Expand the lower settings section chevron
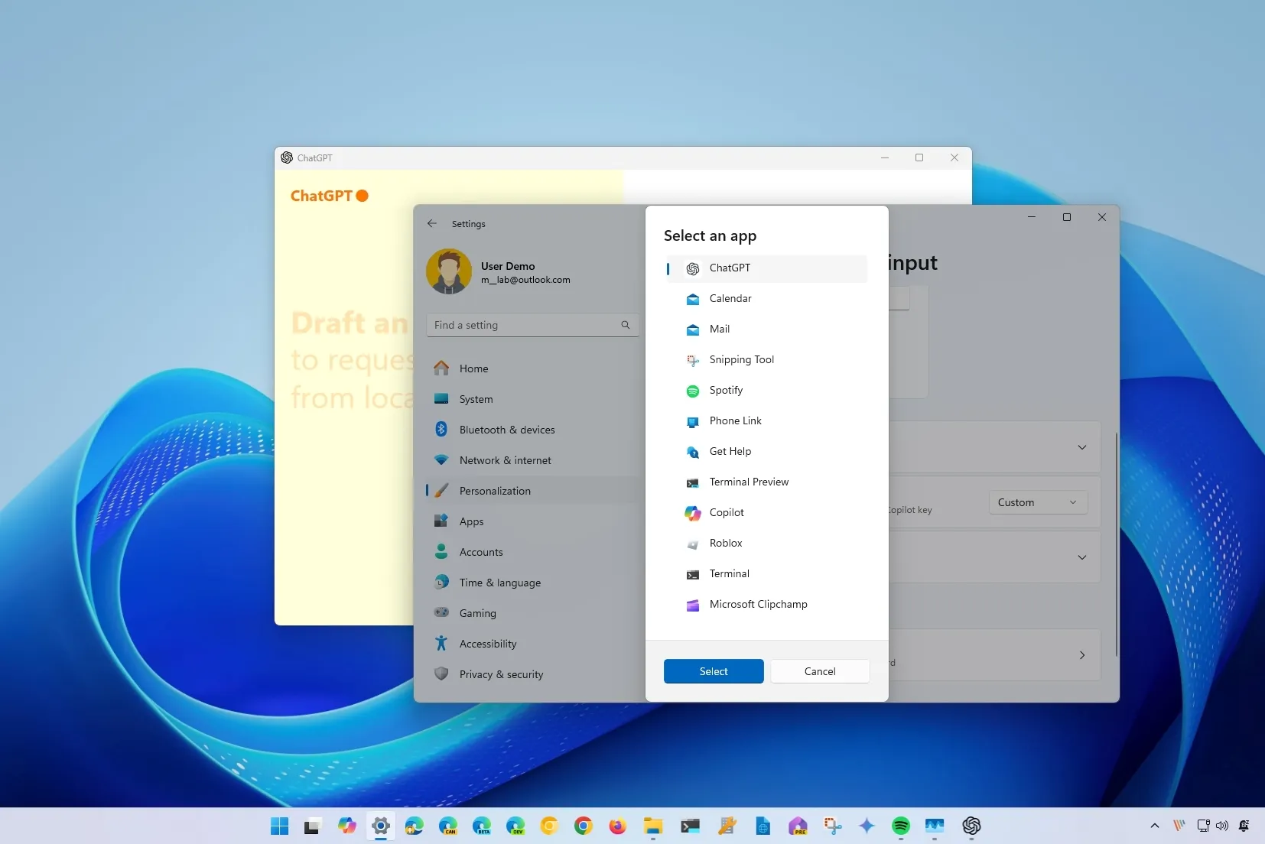The height and width of the screenshot is (844, 1265). pos(1081,557)
